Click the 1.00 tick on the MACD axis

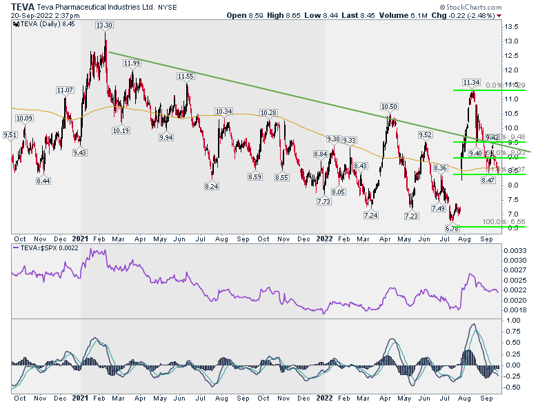(513, 321)
